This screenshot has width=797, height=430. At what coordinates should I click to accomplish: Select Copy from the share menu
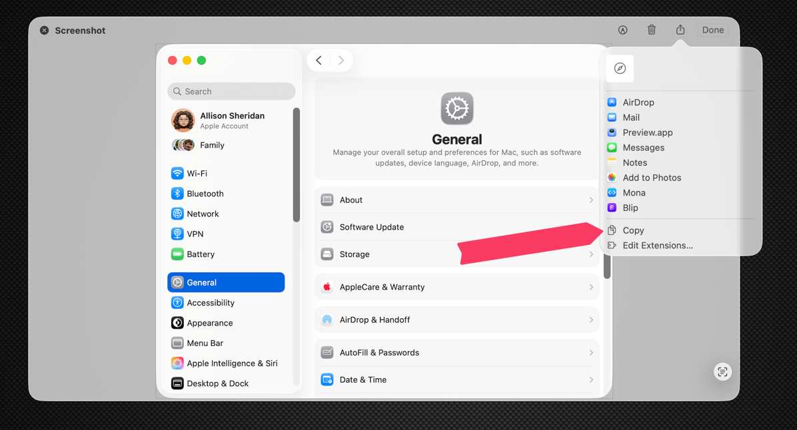pyautogui.click(x=632, y=230)
